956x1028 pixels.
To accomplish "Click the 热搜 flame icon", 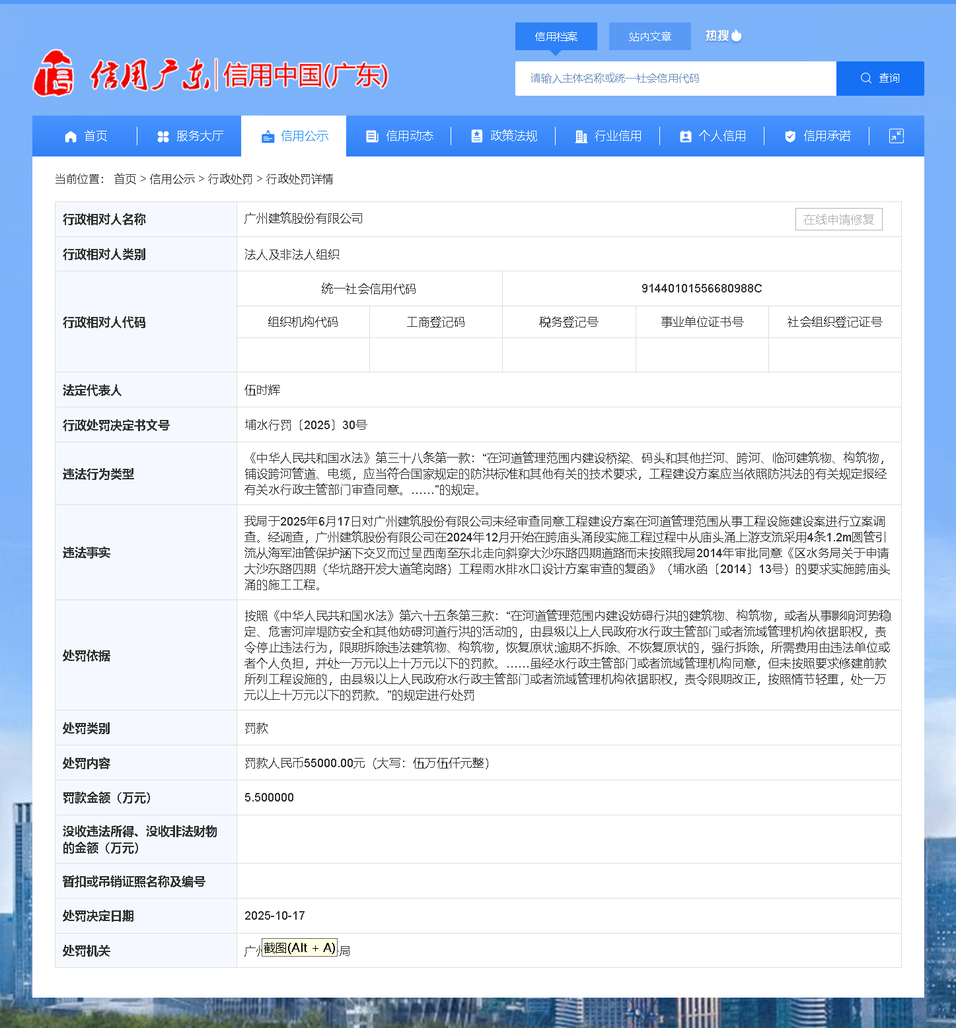I will (737, 36).
